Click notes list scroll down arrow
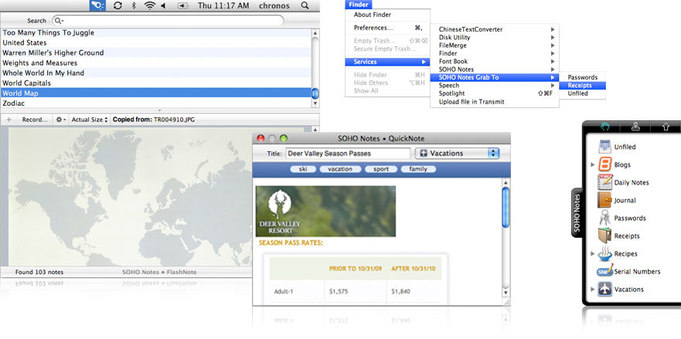681x339 pixels. [x=315, y=103]
